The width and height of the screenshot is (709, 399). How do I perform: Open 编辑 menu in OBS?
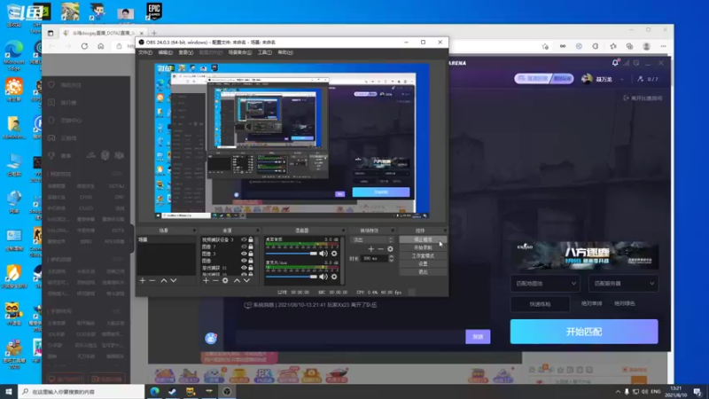tap(165, 52)
